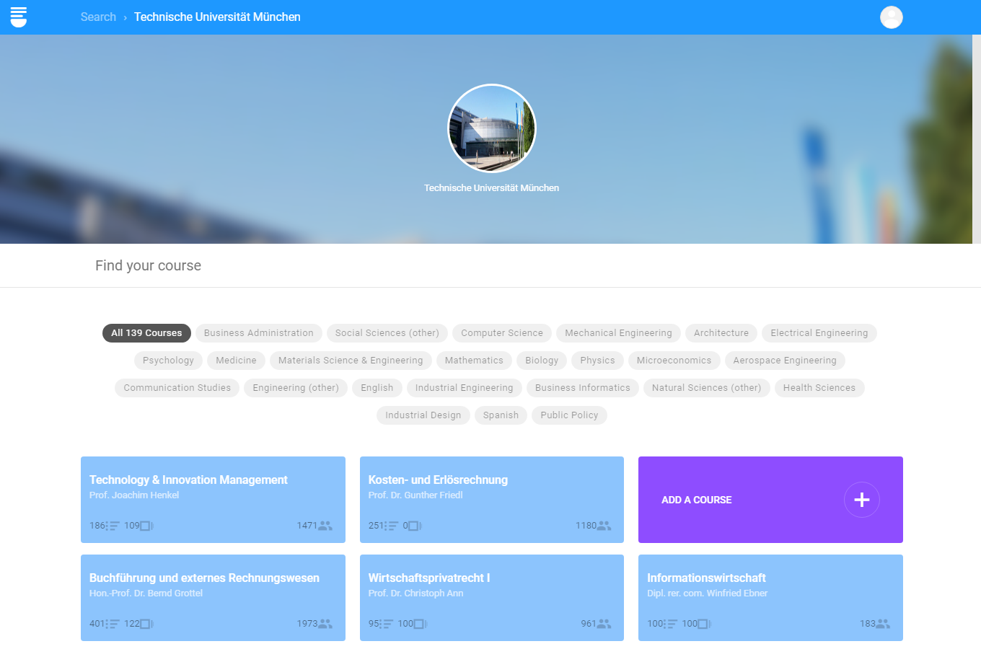Filter by Materials Science & Engineering
Screen dimensions: 981x649
(x=351, y=361)
